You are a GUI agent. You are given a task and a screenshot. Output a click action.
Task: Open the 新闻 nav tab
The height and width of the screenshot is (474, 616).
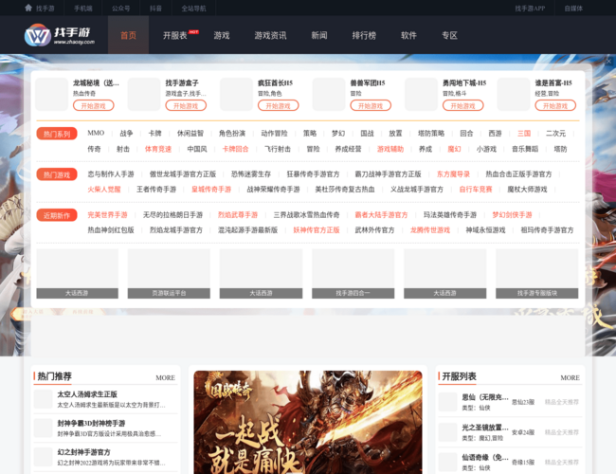pyautogui.click(x=319, y=35)
